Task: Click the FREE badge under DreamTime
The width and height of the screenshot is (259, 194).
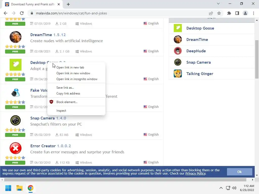Action: pyautogui.click(x=15, y=52)
